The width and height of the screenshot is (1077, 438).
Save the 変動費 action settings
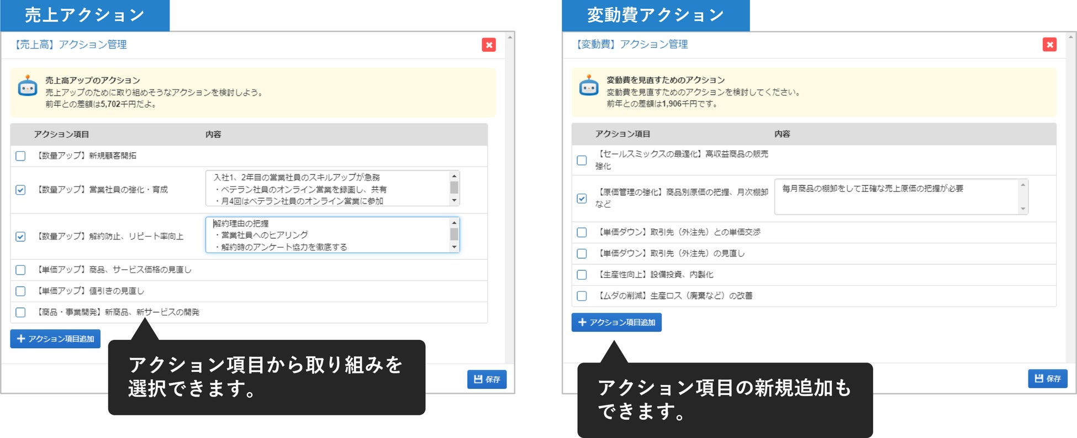[x=1048, y=378]
